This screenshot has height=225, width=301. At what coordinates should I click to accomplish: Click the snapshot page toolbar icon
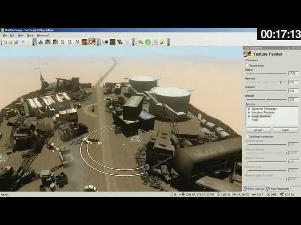tap(155, 42)
